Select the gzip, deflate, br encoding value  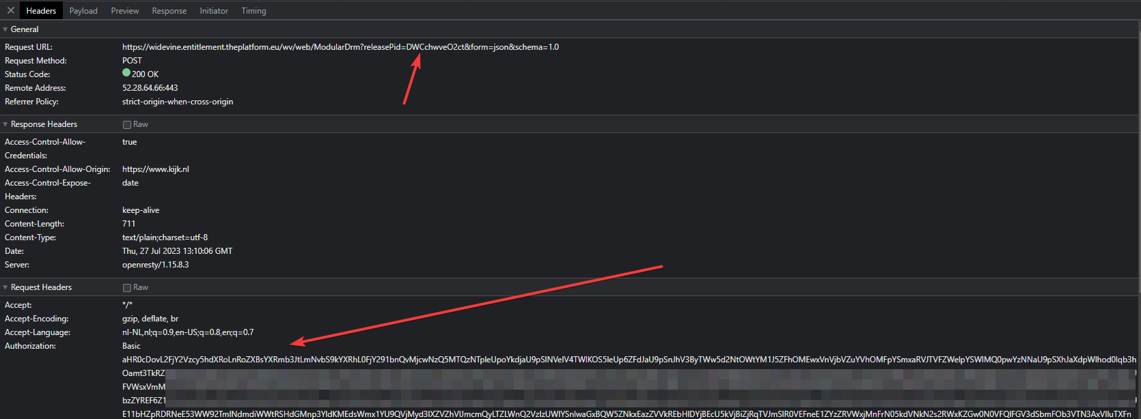click(x=150, y=319)
